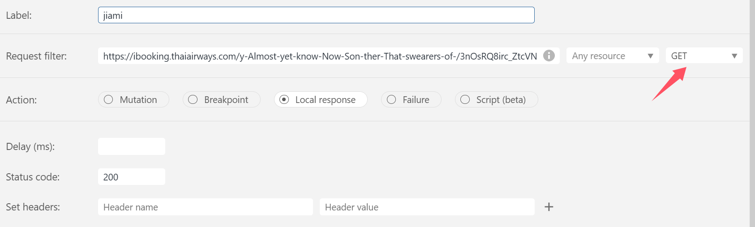The image size is (755, 227).
Task: Click the plus icon to add header
Action: click(549, 207)
